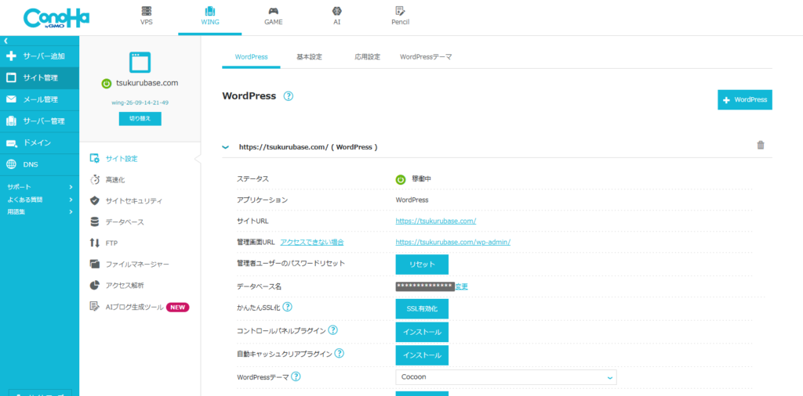The image size is (803, 396).
Task: Open the Pencil service tab
Action: (x=400, y=16)
